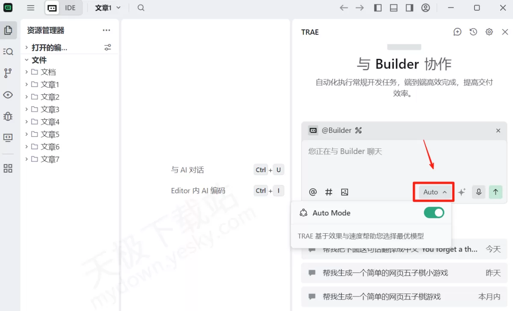Open TRAE panel settings gear

[x=489, y=32]
